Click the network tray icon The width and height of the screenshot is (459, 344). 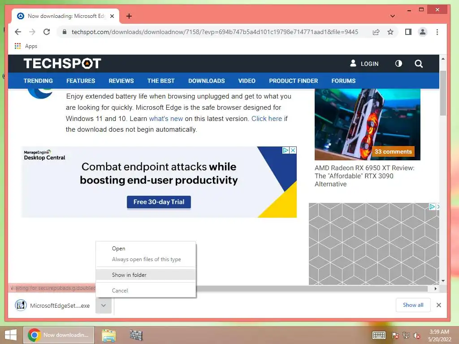[406, 335]
